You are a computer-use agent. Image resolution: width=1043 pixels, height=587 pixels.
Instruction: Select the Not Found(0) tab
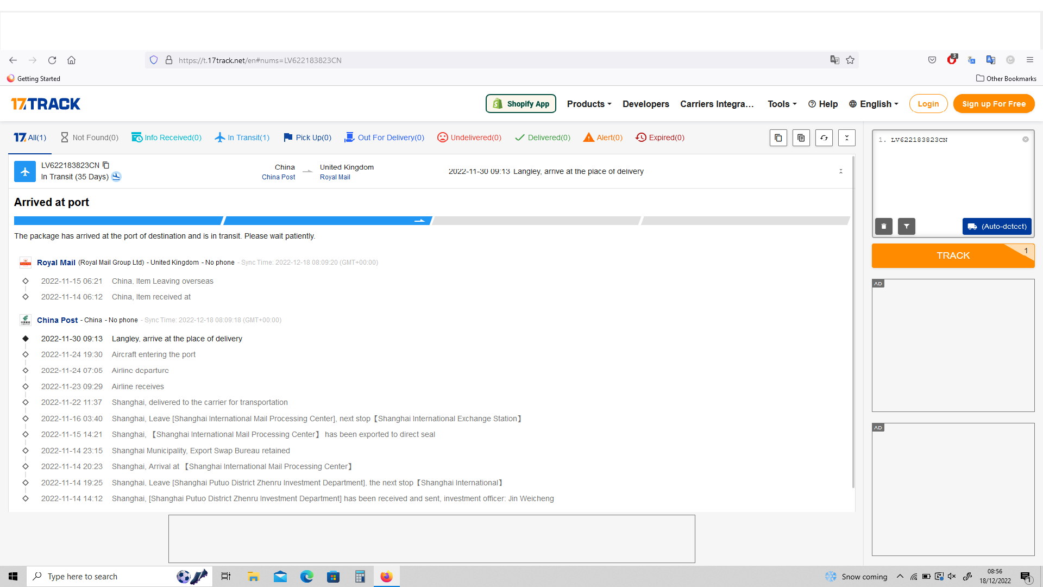click(x=89, y=138)
